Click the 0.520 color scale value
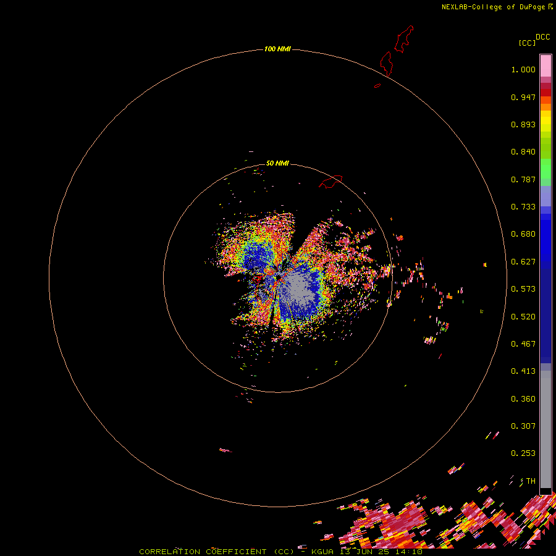Image resolution: width=556 pixels, height=556 pixels. tap(523, 317)
